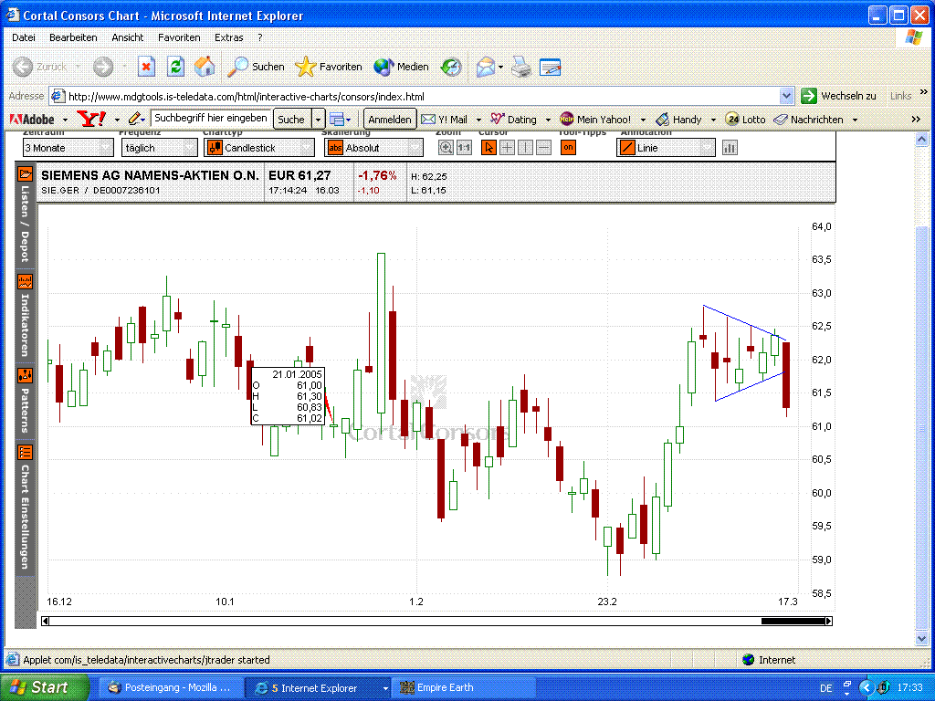Viewport: 935px width, 701px height.
Task: Click the page scrollbar down arrow
Action: (922, 638)
